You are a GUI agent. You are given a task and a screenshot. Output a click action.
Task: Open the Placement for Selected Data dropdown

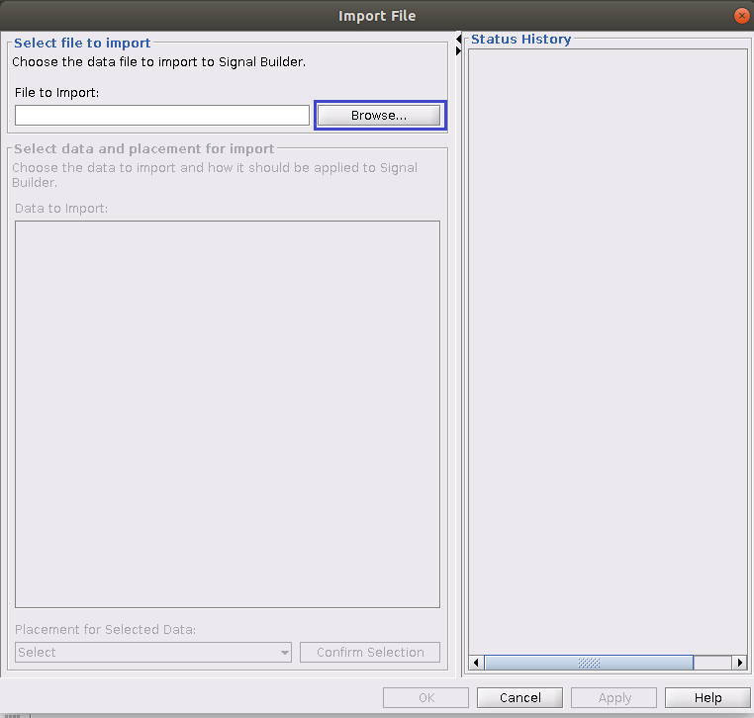tap(153, 653)
